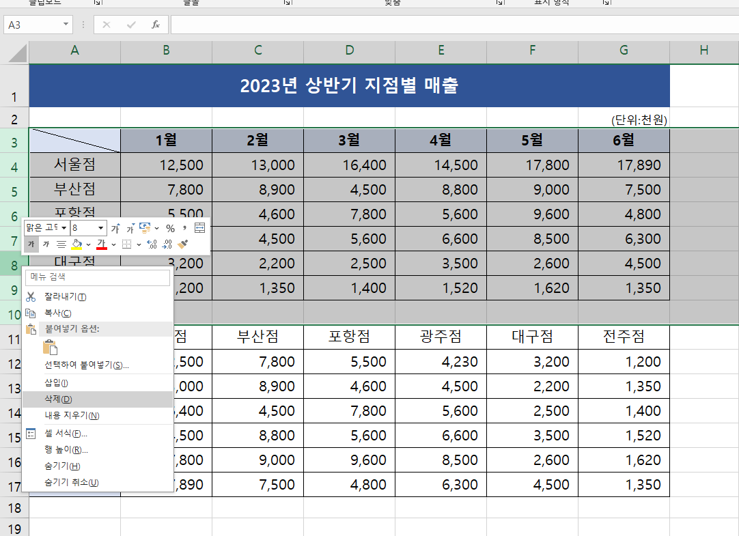Click the Paste clipboard icon under 붙여넣기 옵션
The height and width of the screenshot is (536, 739).
(50, 347)
